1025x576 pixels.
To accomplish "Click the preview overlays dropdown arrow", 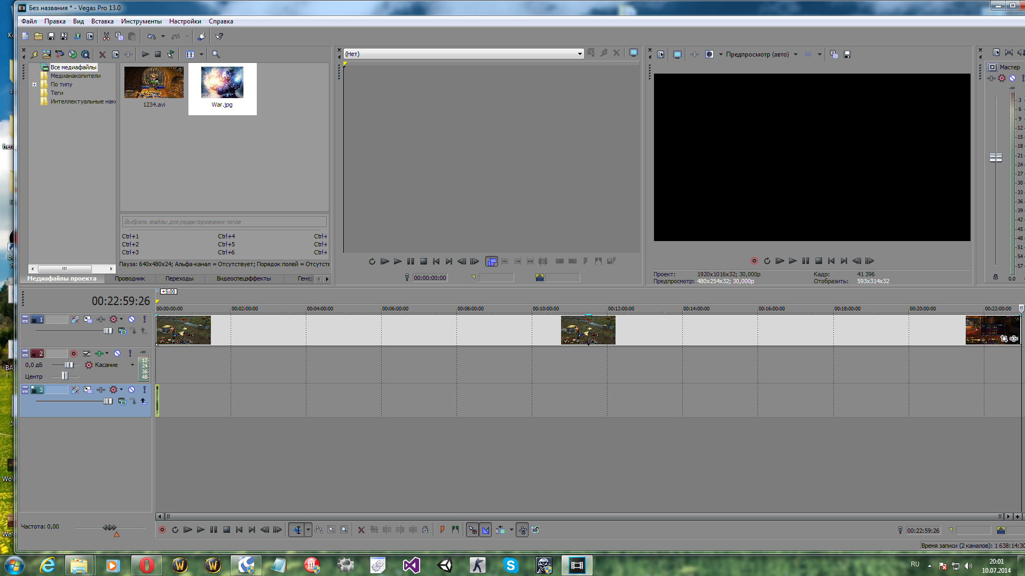I will coord(819,54).
